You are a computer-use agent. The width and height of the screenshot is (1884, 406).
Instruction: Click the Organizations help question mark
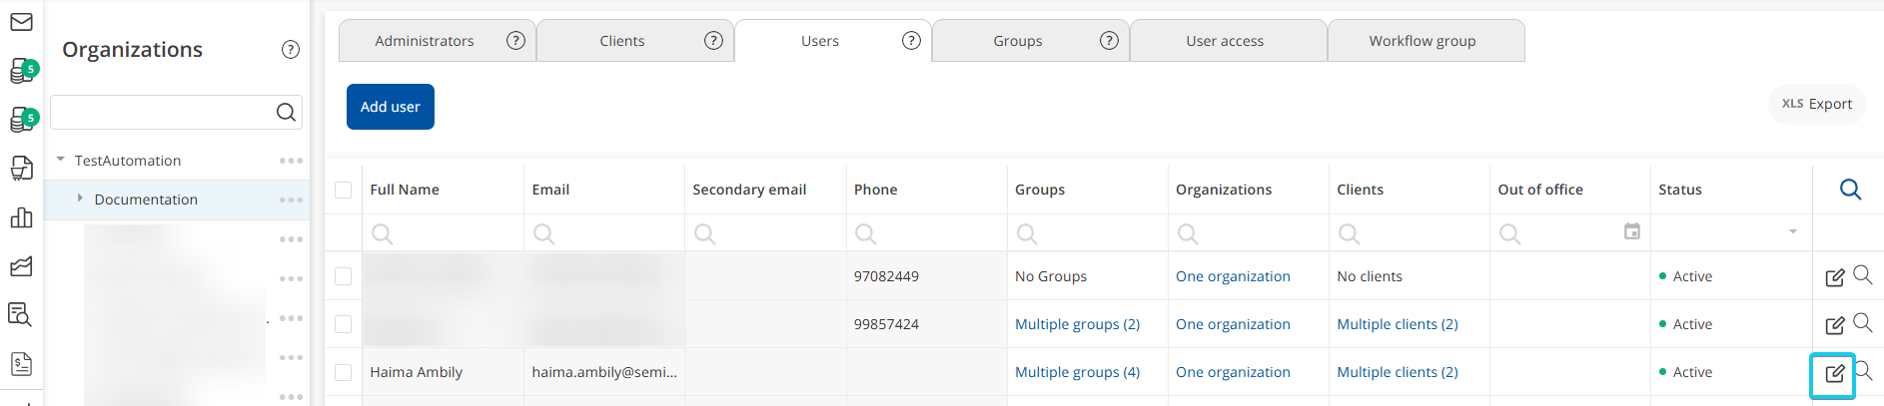[x=291, y=50]
